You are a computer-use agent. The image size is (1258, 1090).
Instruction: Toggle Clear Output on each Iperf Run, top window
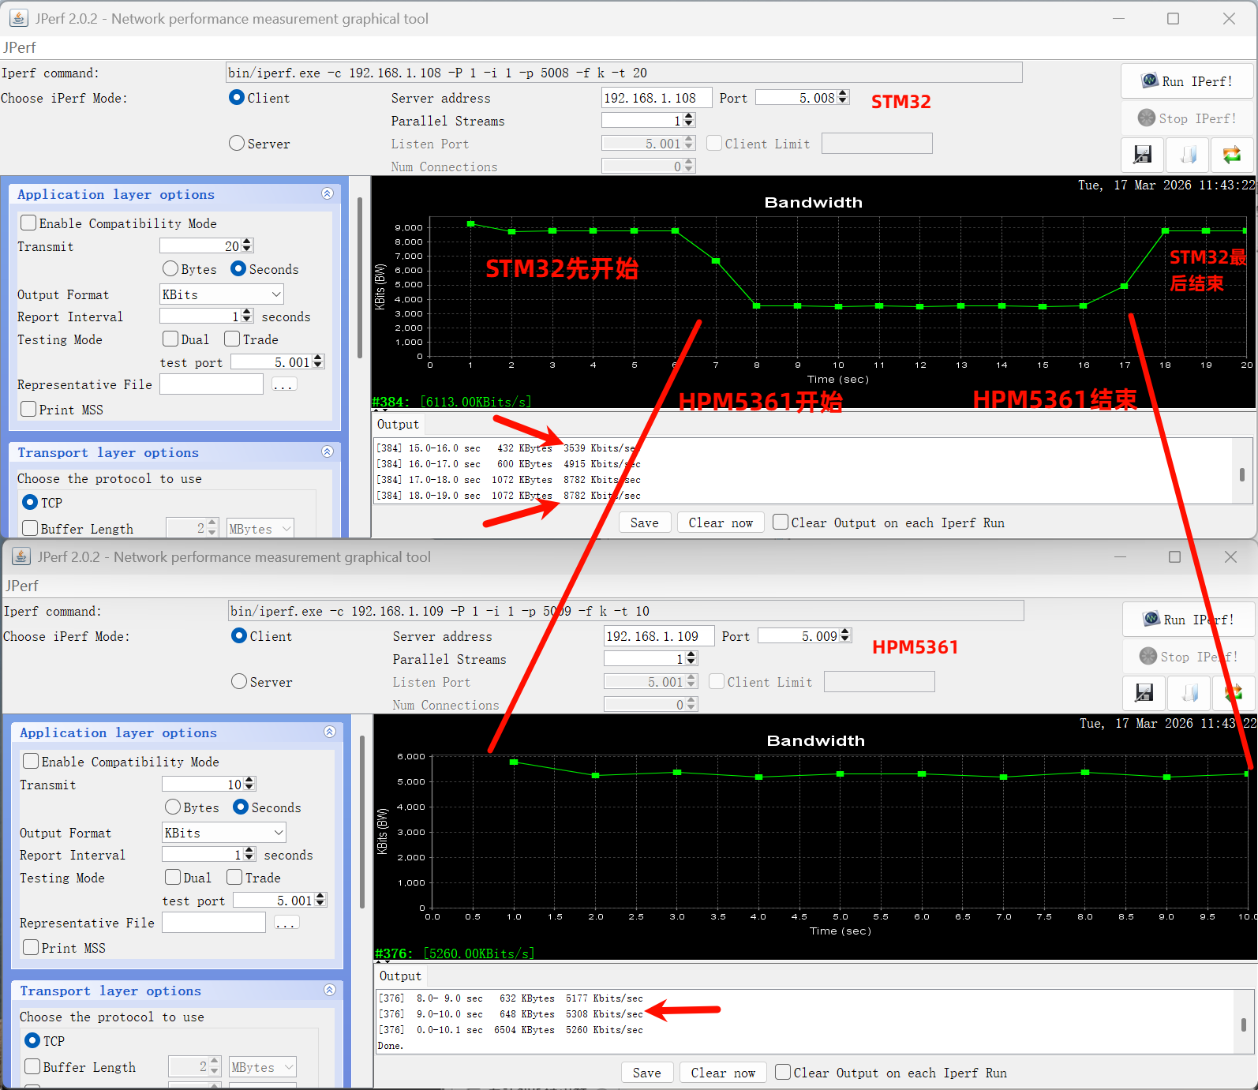pyautogui.click(x=781, y=523)
